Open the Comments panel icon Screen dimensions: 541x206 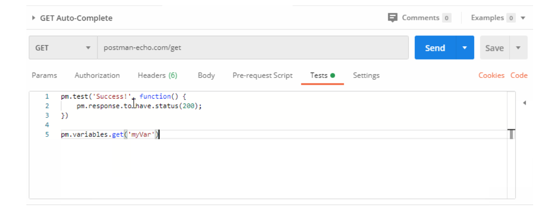392,18
